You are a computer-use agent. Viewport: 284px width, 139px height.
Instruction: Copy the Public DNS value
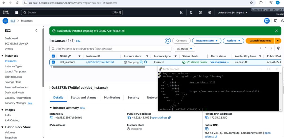[207, 129]
